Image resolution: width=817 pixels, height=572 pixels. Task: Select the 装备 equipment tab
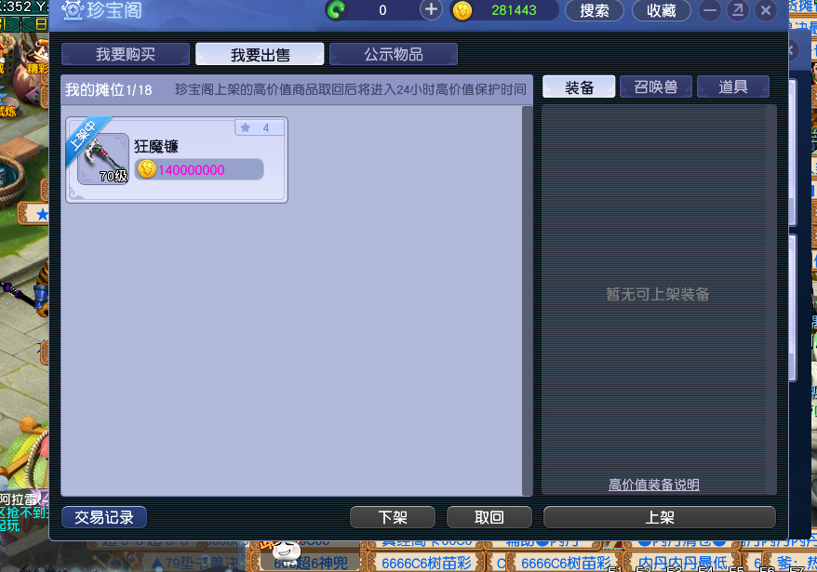(x=579, y=87)
